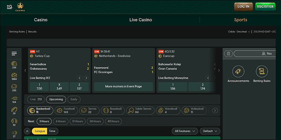Select the 3 Hours time range
The height and width of the screenshot is (140, 281).
pos(44,121)
